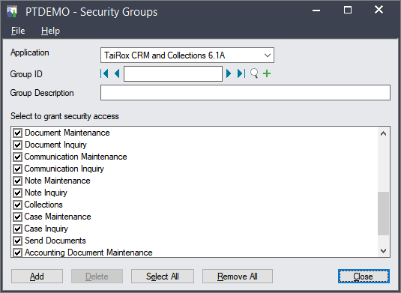The image size is (401, 293).
Task: Go to next Group ID record
Action: pyautogui.click(x=229, y=73)
